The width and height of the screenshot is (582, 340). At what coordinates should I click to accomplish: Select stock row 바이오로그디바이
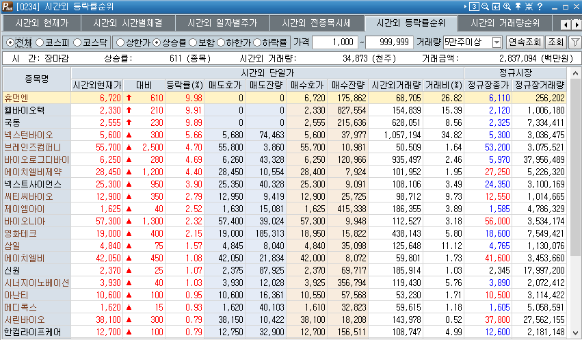(x=285, y=159)
